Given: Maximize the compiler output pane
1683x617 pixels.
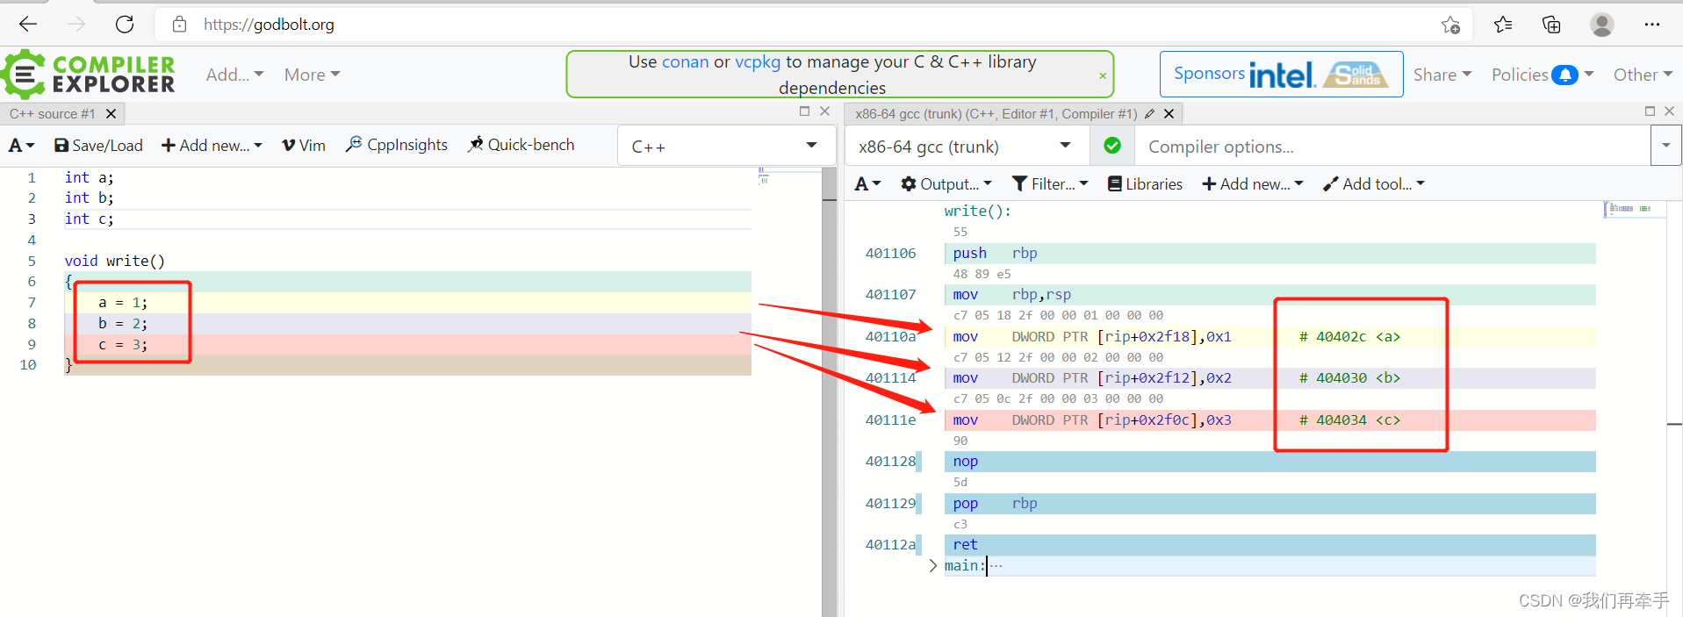Looking at the screenshot, I should [x=1650, y=111].
